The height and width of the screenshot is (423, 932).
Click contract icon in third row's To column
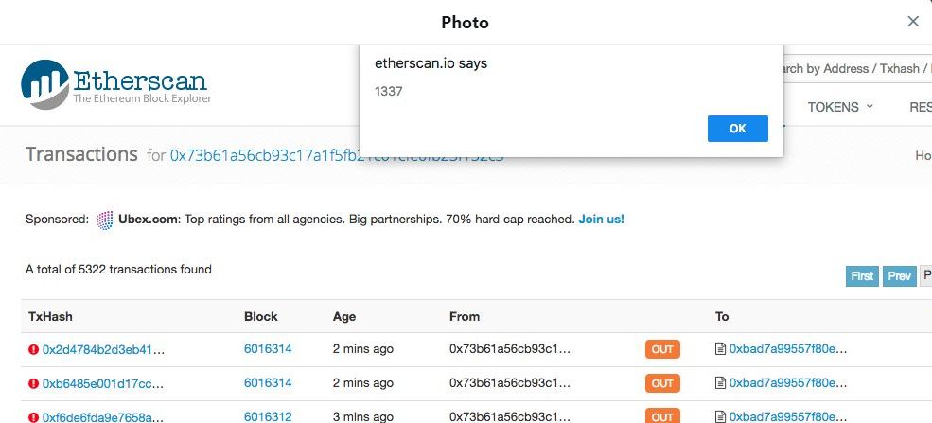[x=721, y=416]
